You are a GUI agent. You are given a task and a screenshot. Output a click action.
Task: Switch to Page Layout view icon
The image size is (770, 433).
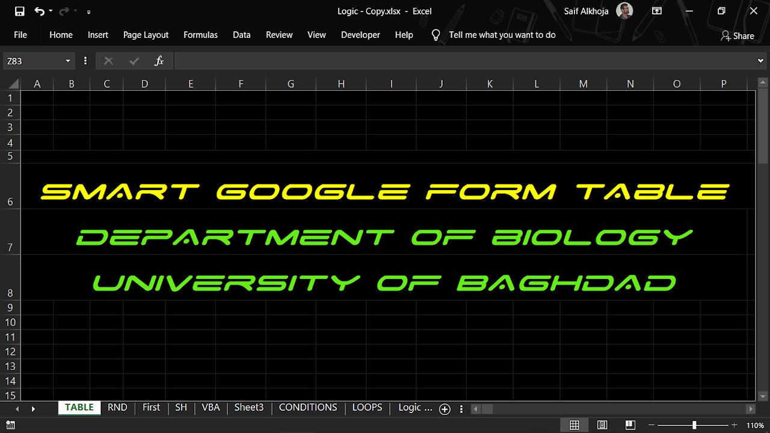(602, 425)
